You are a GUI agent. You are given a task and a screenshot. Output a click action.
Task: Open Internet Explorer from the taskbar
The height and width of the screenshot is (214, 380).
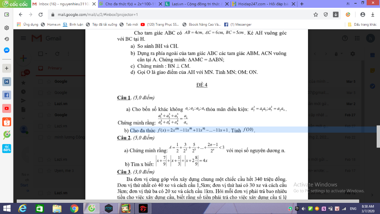(x=23, y=208)
